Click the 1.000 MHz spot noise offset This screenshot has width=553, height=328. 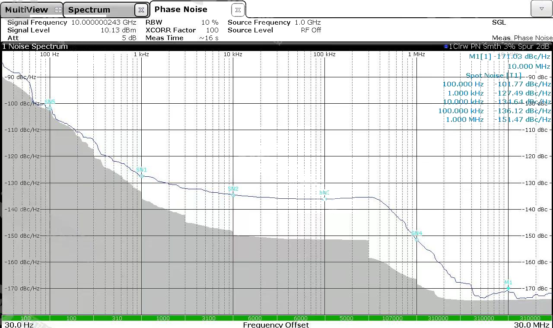pyautogui.click(x=464, y=119)
